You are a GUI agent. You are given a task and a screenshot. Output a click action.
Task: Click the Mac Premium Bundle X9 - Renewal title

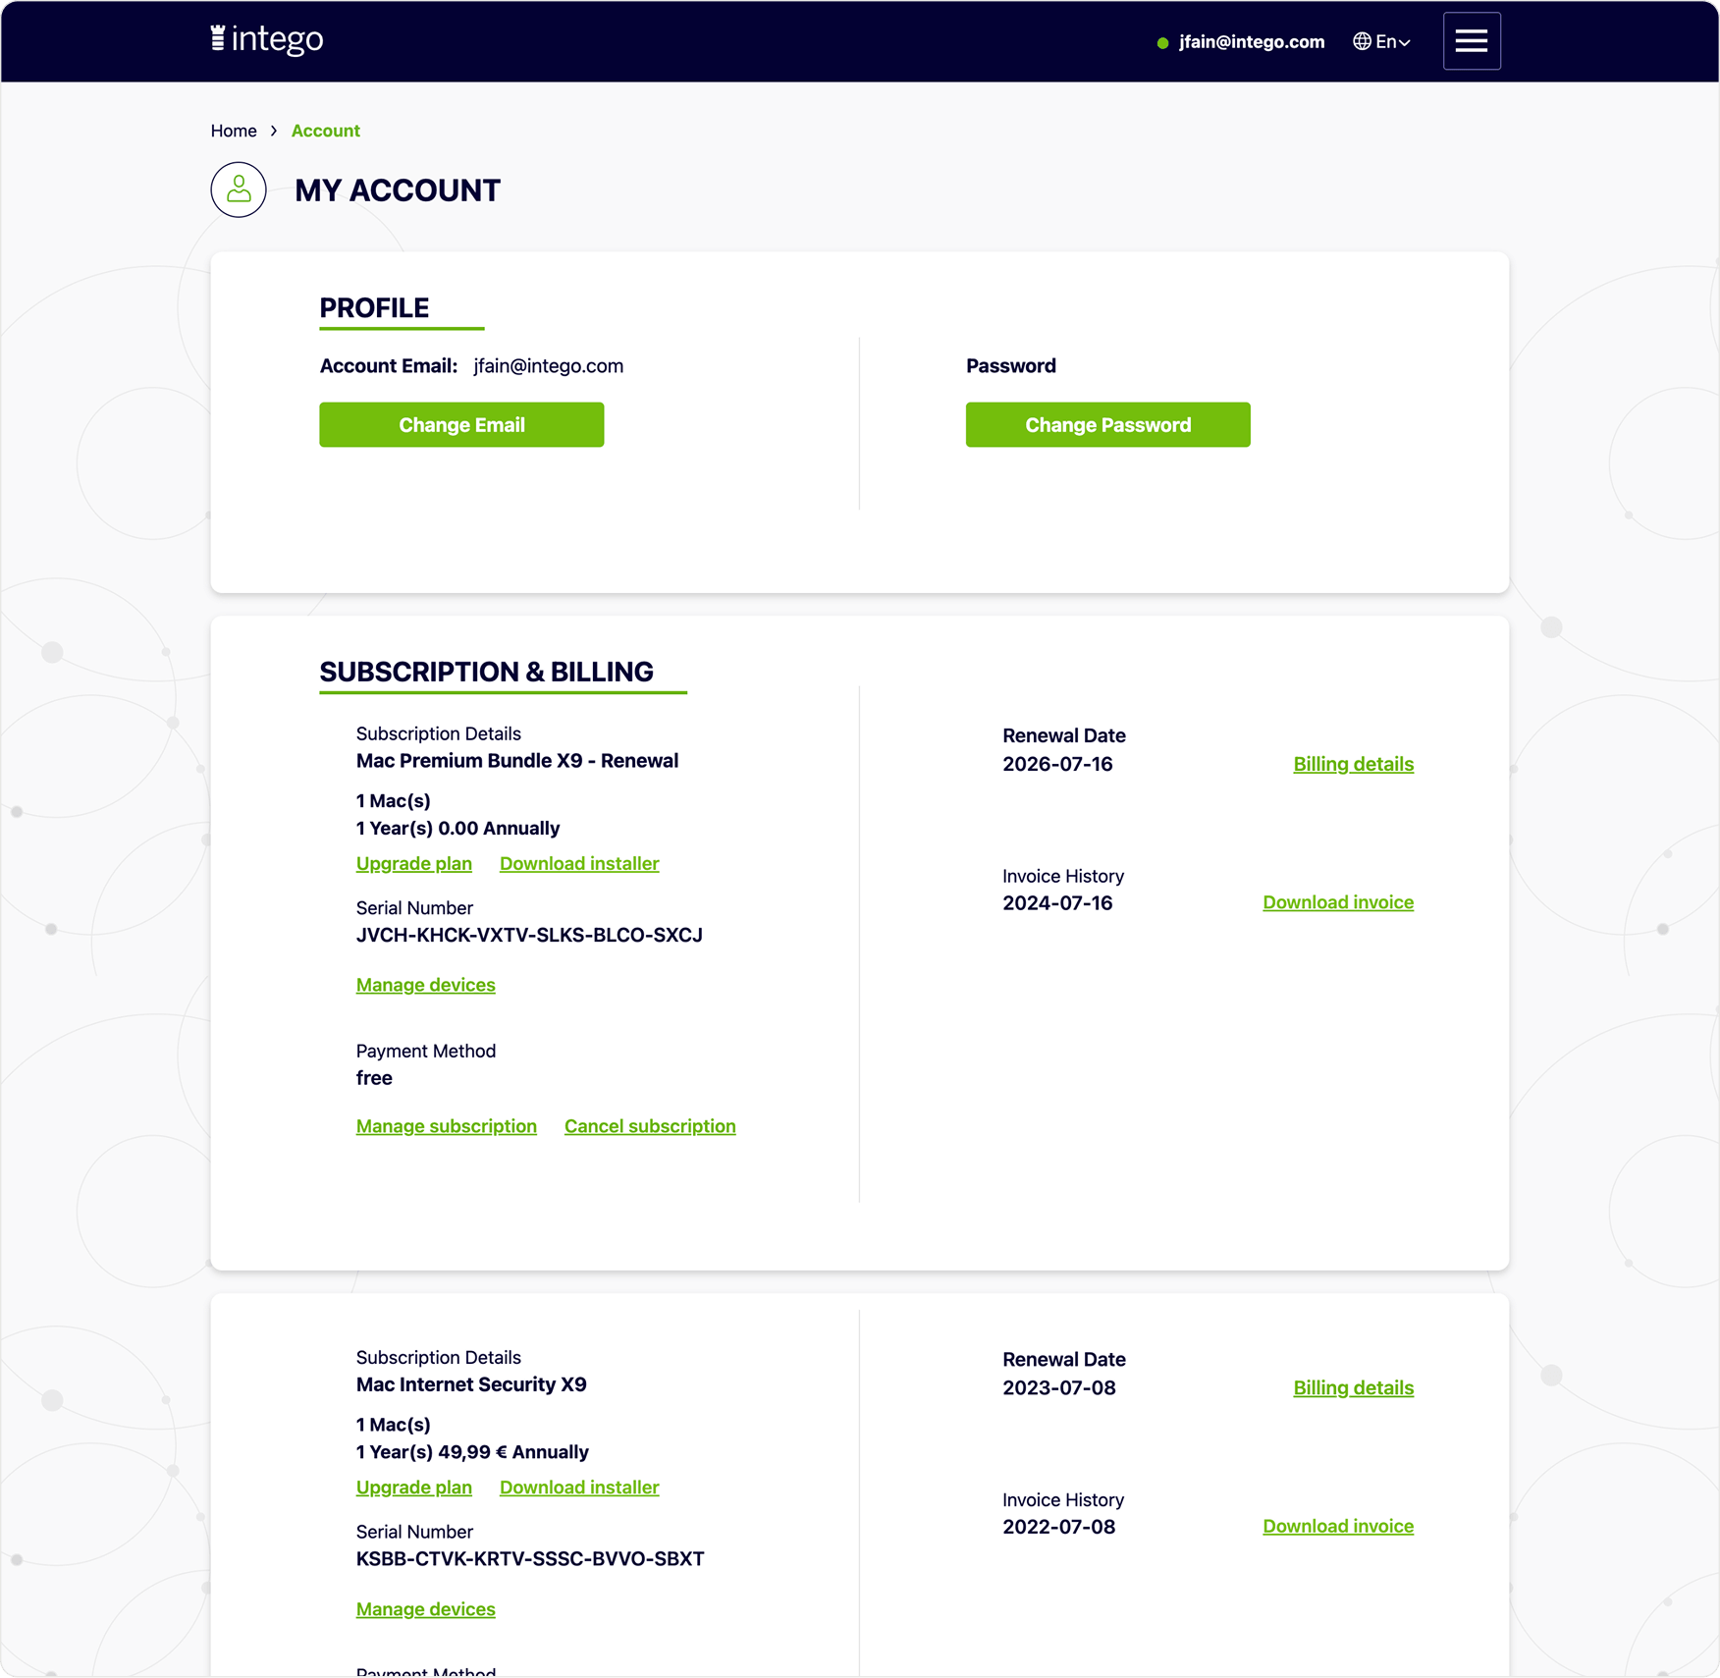point(517,761)
